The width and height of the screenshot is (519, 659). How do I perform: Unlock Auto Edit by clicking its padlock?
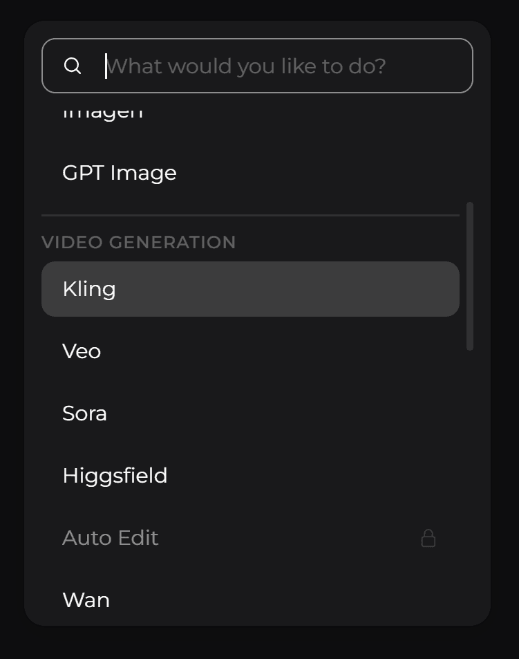click(x=428, y=538)
